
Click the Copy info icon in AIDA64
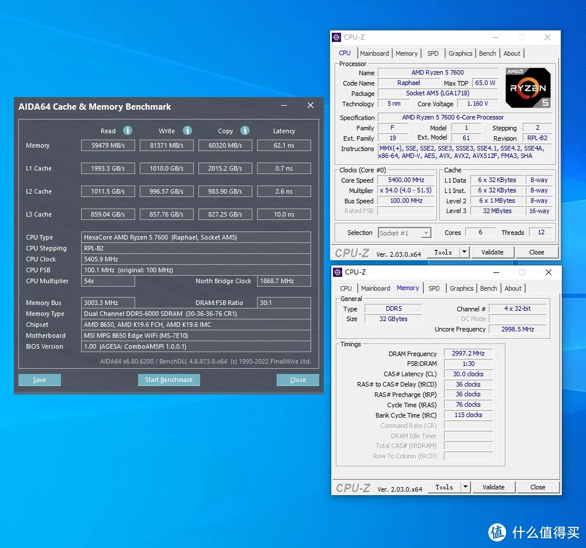(x=245, y=130)
